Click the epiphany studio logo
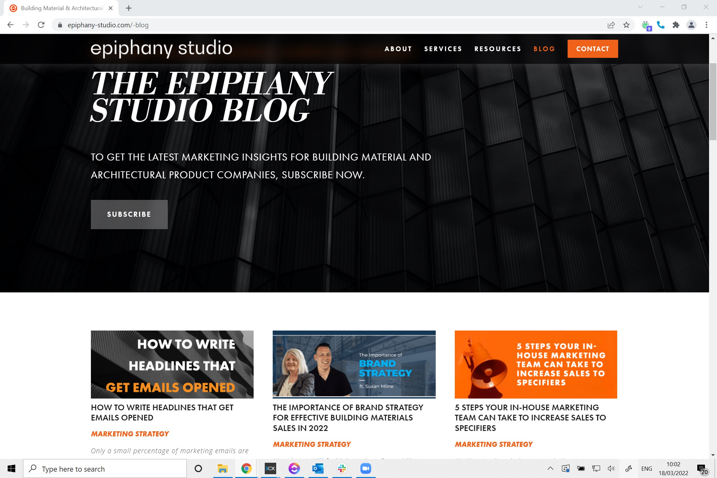The image size is (717, 478). [161, 48]
